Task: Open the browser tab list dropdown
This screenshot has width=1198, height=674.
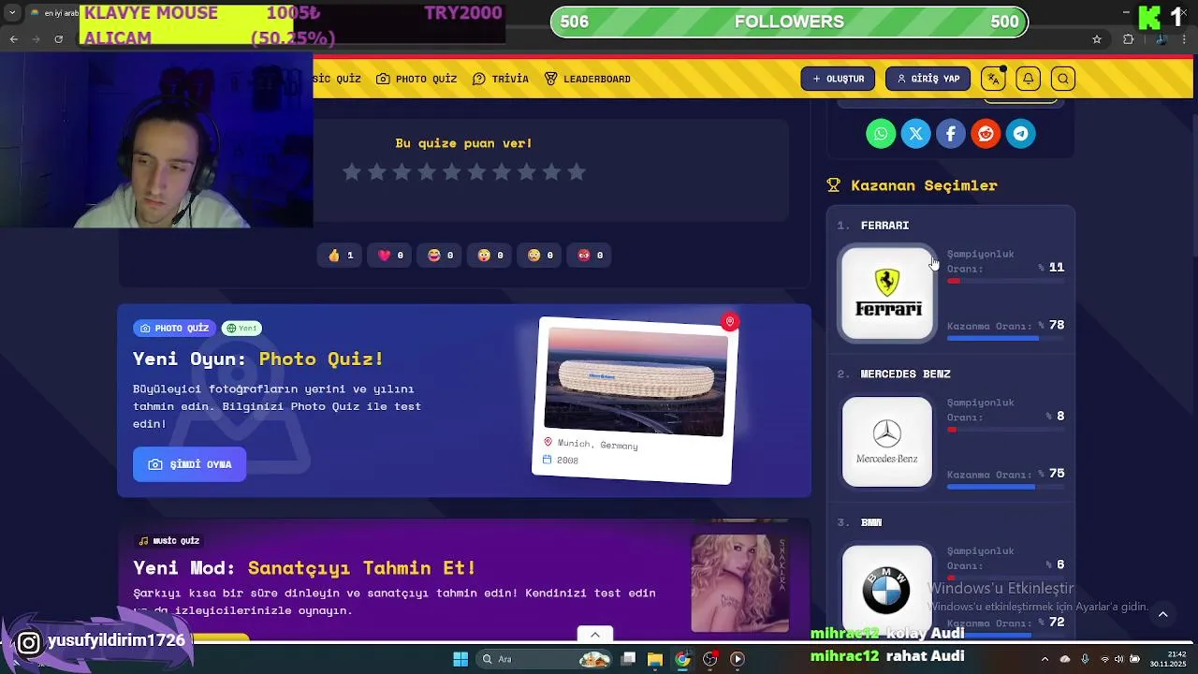Action: tap(12, 13)
